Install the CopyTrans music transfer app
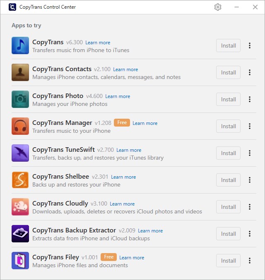This screenshot has height=280, width=265. coord(228,45)
